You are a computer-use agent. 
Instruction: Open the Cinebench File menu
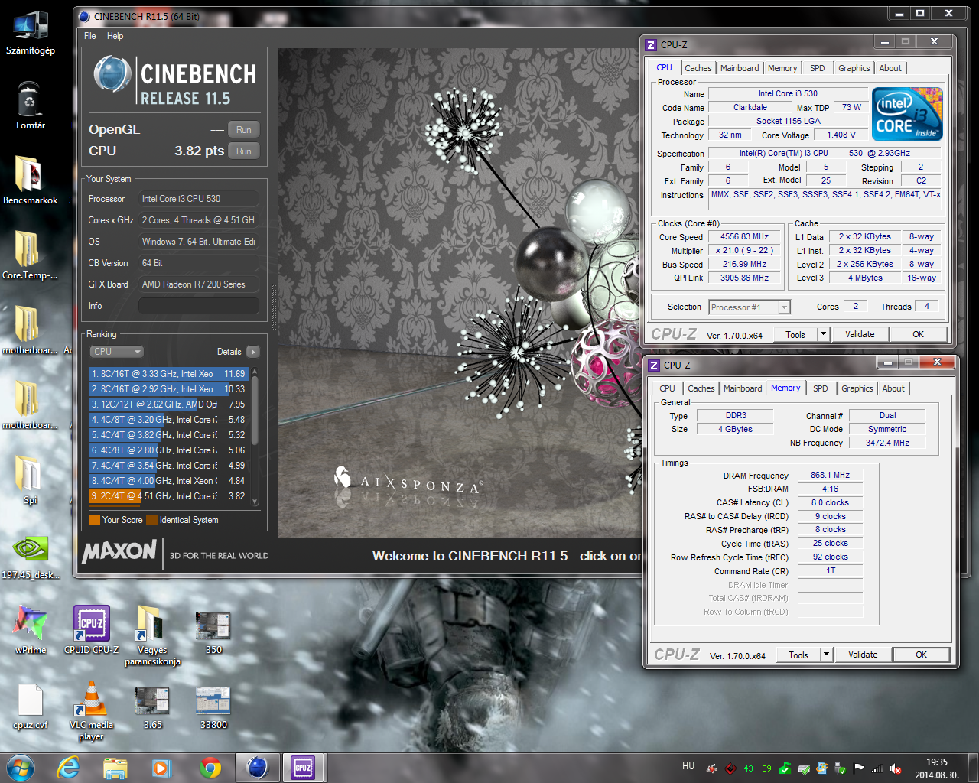[89, 36]
